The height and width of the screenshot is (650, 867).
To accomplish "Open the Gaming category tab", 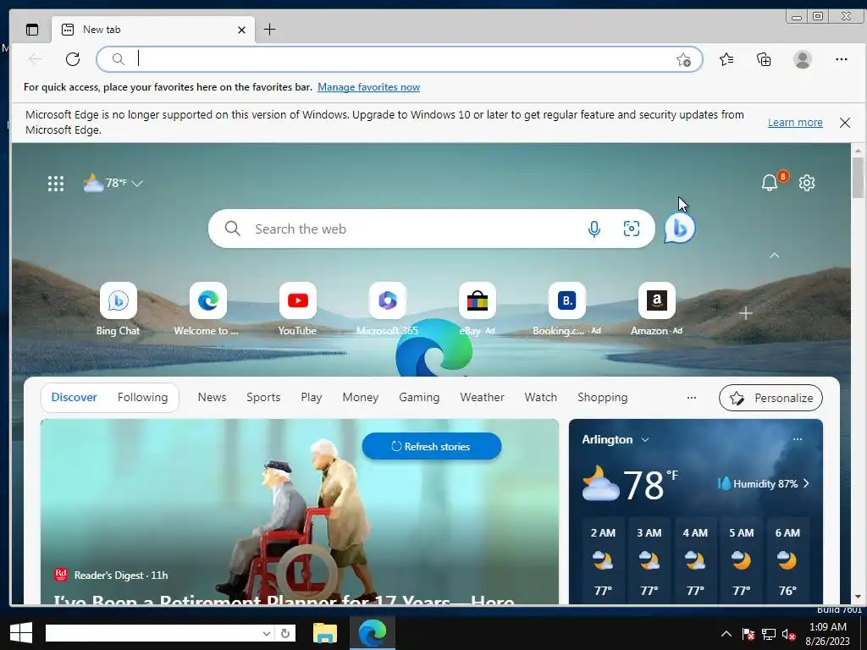I will (419, 398).
